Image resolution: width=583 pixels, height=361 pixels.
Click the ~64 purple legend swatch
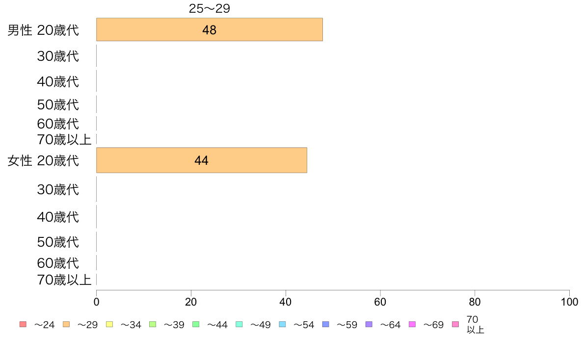369,324
